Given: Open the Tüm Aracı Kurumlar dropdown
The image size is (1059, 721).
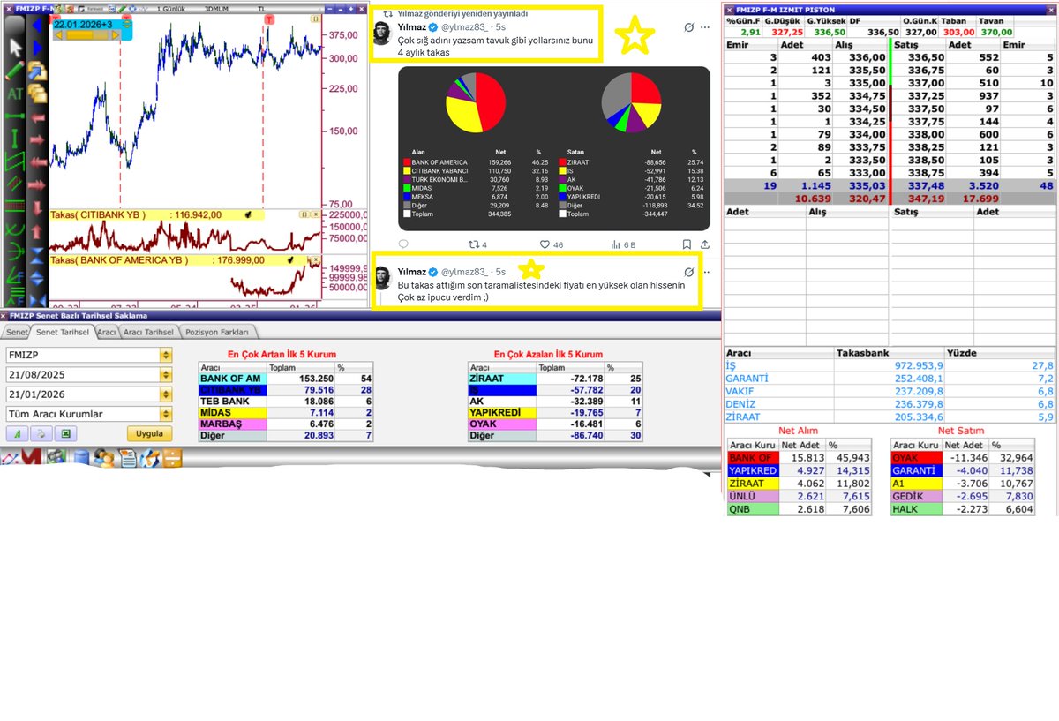Looking at the screenshot, I should (166, 414).
